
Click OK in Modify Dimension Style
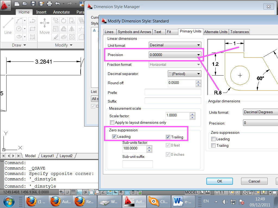(x=219, y=181)
